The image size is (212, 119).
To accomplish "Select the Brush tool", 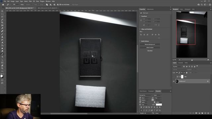I will (x=2, y=34).
